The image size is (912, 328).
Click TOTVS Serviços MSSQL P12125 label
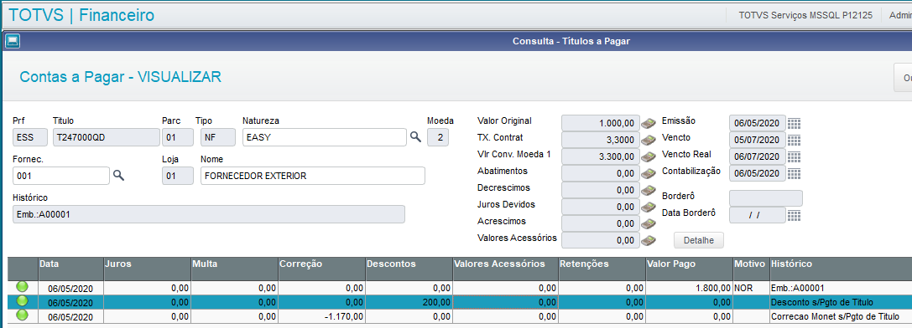tap(805, 16)
